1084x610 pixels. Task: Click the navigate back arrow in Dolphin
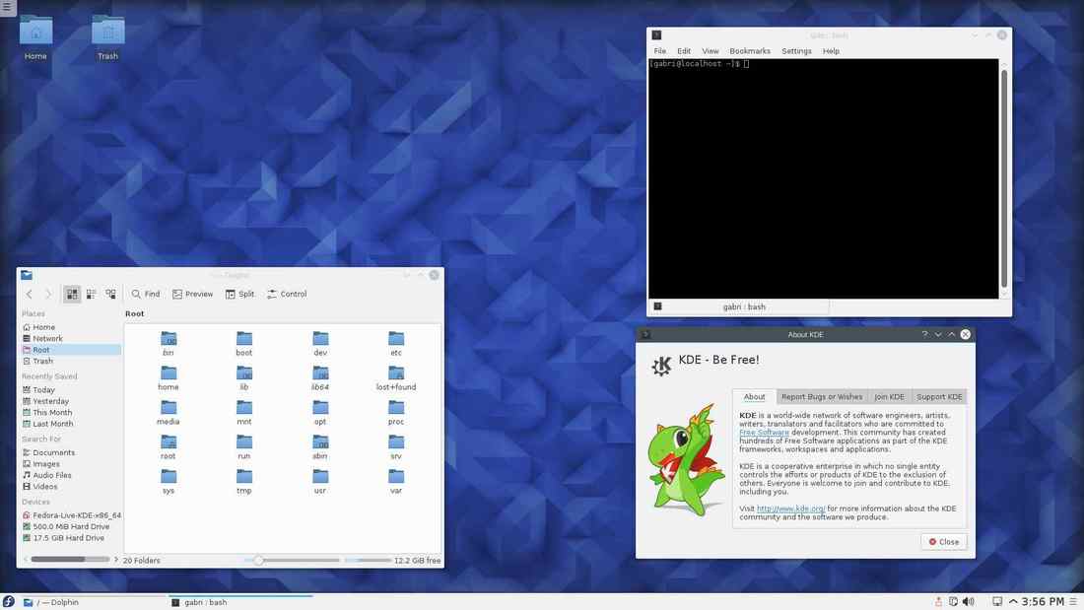coord(29,293)
